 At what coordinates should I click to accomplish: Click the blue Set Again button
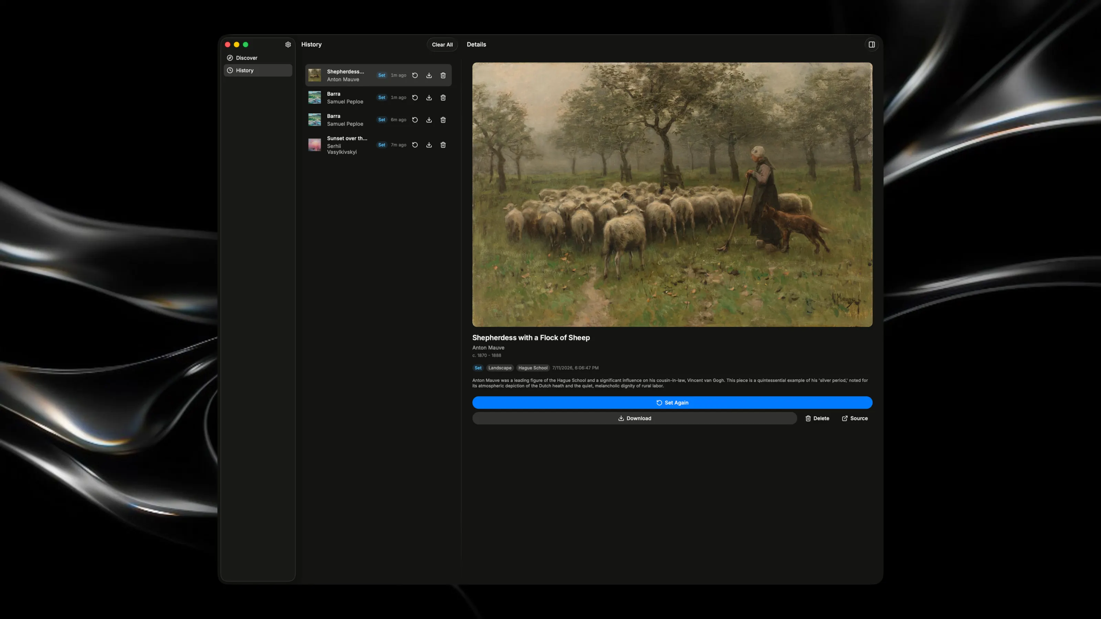click(x=672, y=402)
